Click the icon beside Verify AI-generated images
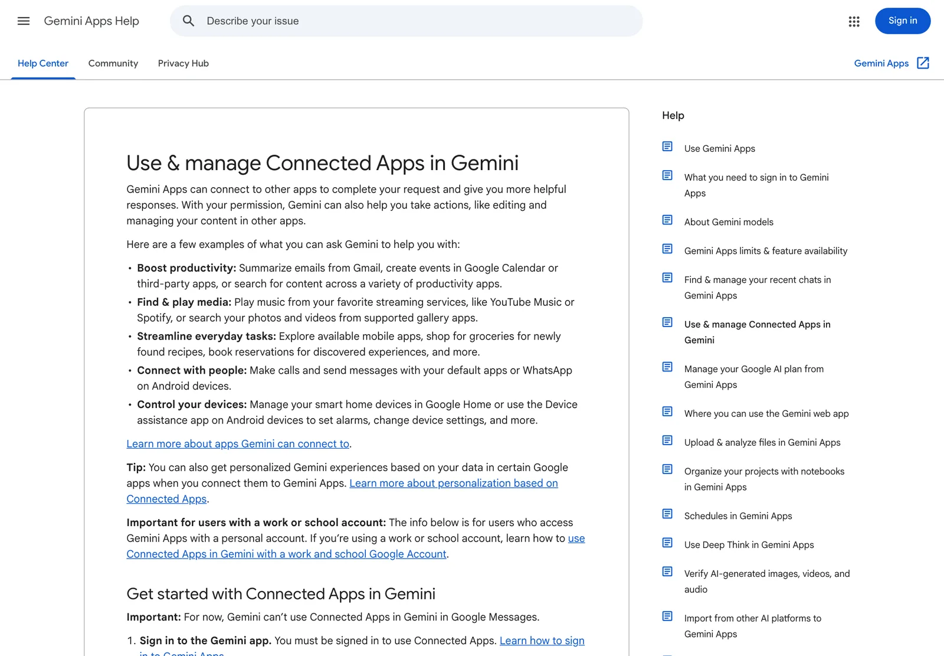The height and width of the screenshot is (656, 944). click(667, 572)
